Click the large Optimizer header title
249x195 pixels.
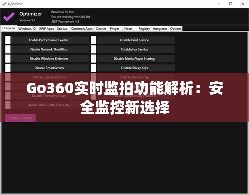click(31, 14)
